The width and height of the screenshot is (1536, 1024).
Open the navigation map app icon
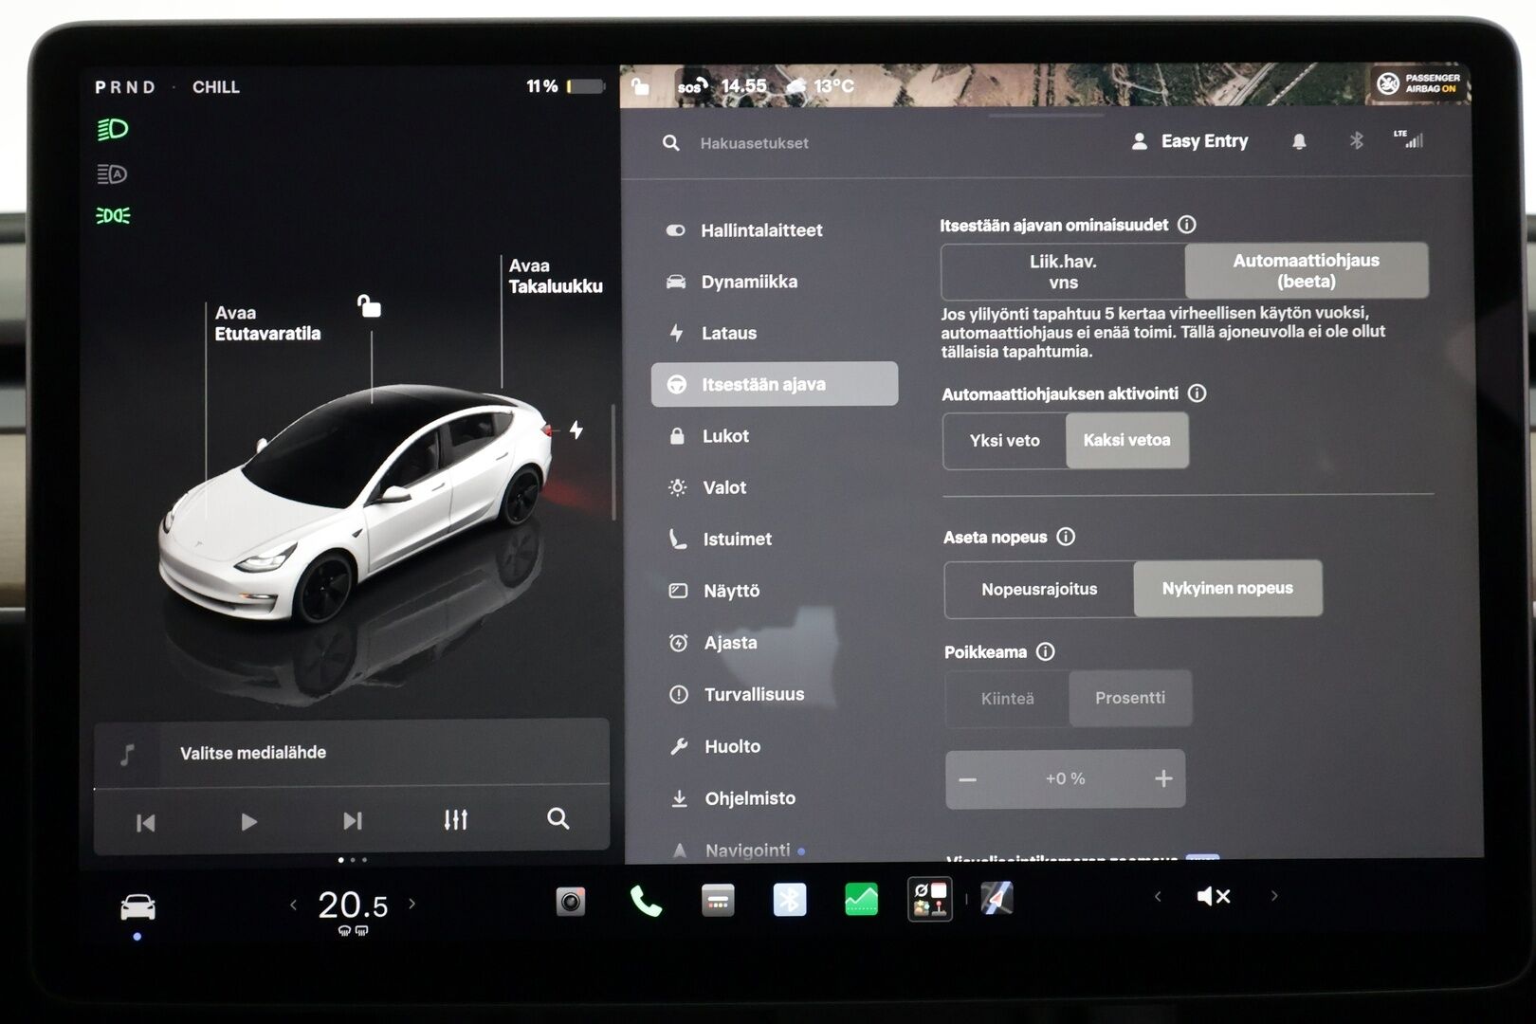click(x=997, y=898)
